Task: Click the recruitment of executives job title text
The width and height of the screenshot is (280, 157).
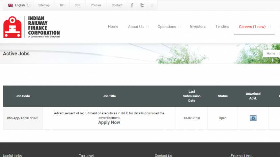Action: pos(109,115)
